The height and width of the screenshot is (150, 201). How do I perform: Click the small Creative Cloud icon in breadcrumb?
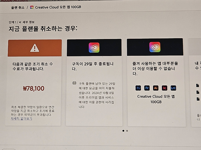(32, 7)
